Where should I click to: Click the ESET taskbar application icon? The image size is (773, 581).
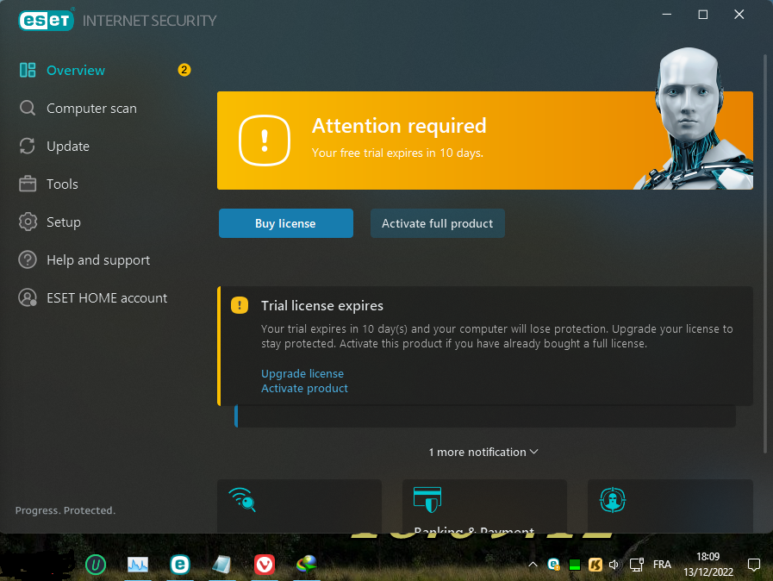click(180, 565)
